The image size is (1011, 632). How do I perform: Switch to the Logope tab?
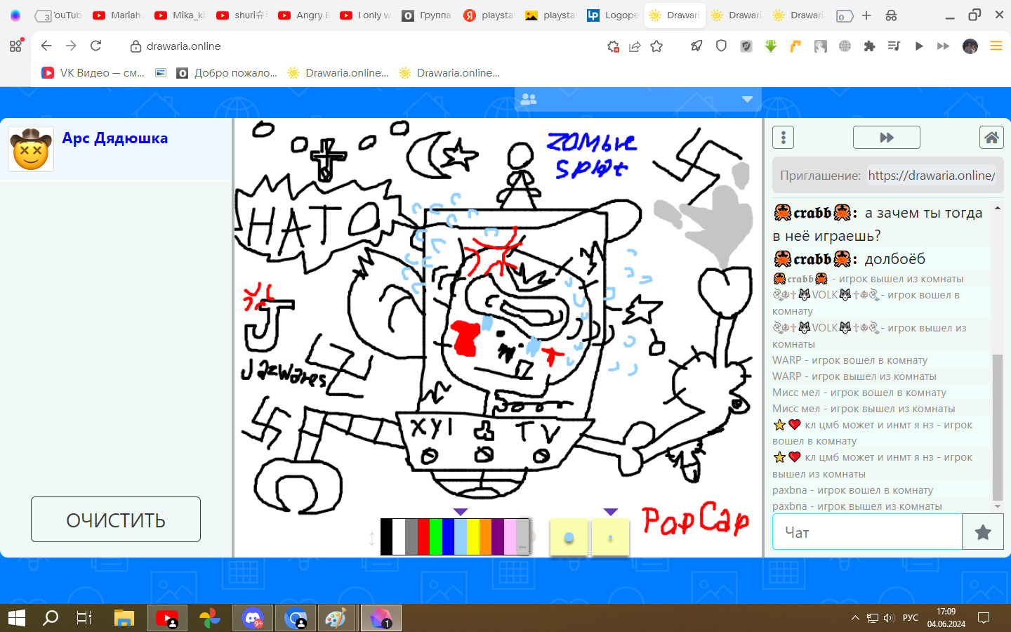tap(612, 15)
